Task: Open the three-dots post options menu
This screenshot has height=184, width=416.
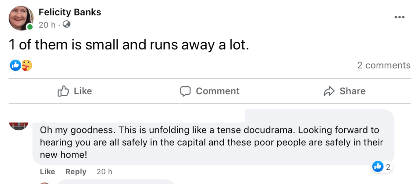Action: pyautogui.click(x=400, y=17)
